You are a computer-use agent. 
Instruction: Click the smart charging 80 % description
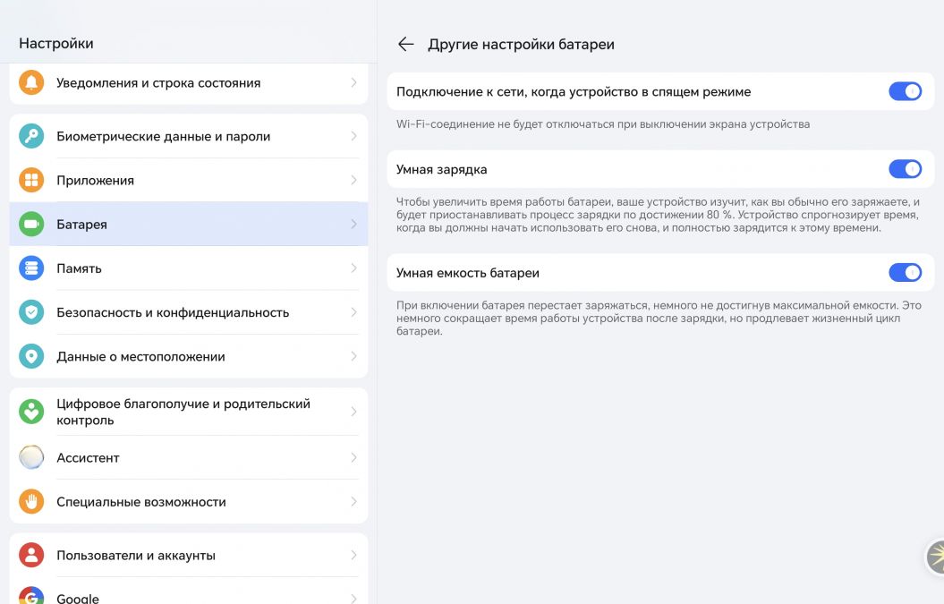tap(658, 215)
